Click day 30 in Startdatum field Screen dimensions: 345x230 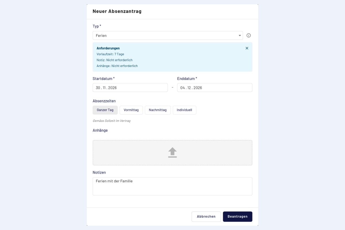pos(98,88)
